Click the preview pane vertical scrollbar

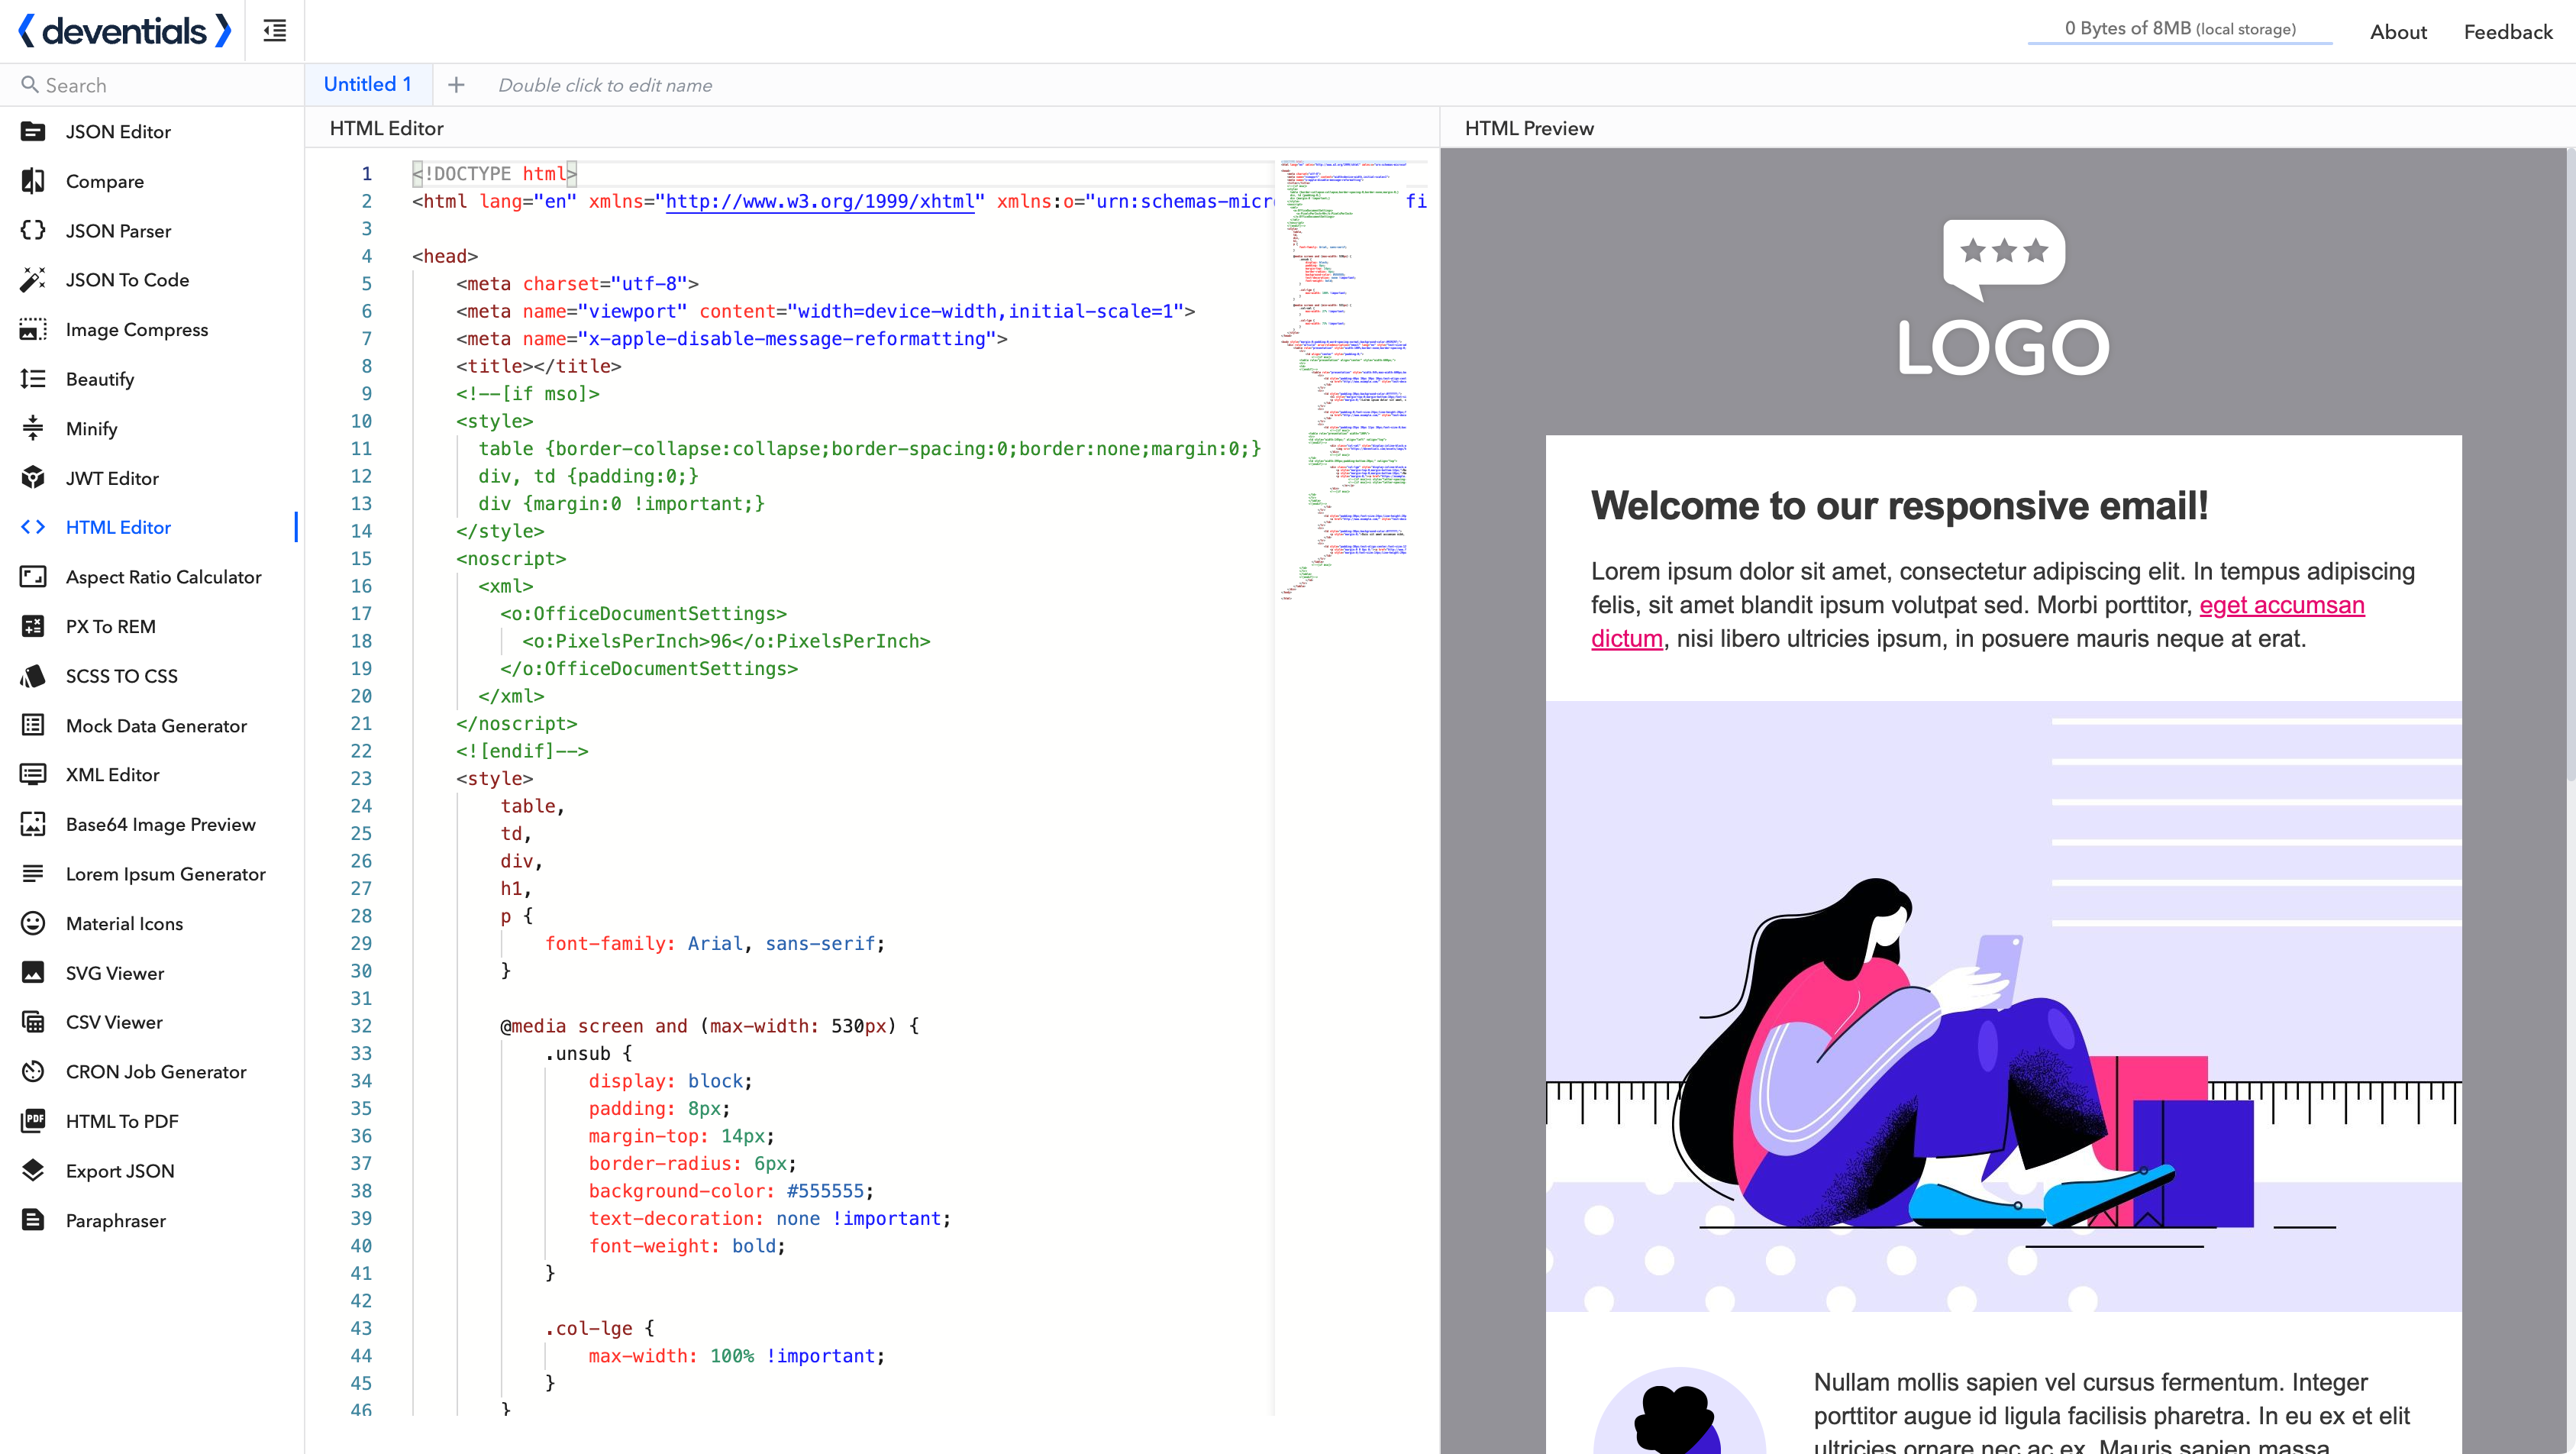point(2569,465)
